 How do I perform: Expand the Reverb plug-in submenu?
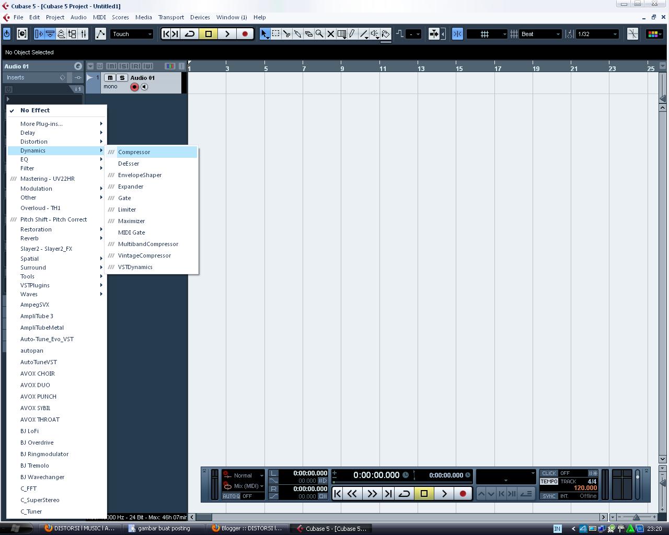pos(57,238)
